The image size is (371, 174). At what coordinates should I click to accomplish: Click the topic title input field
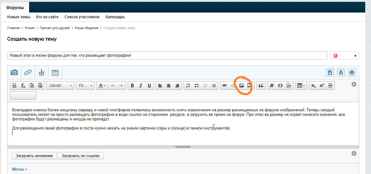point(167,55)
